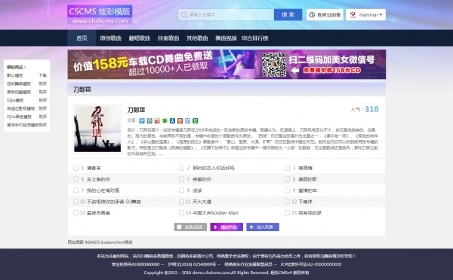Check the box for 14 中国大兵Soldier Man
The height and width of the screenshot is (280, 453).
click(x=181, y=213)
